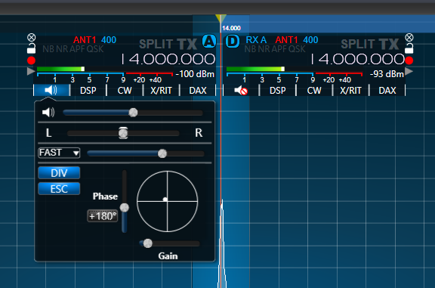Open the DAX tab on slice D
Screen dimensions: 435x288
pyautogui.click(x=387, y=91)
